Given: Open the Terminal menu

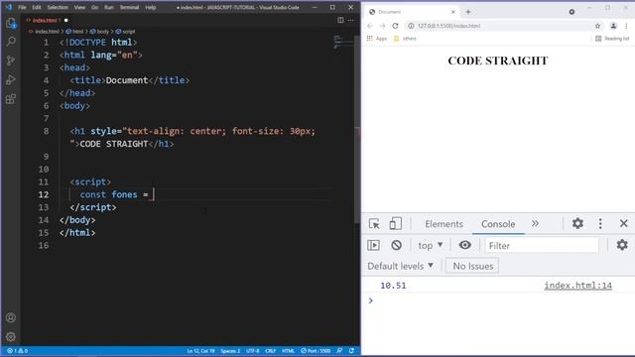Looking at the screenshot, I should pos(129,7).
